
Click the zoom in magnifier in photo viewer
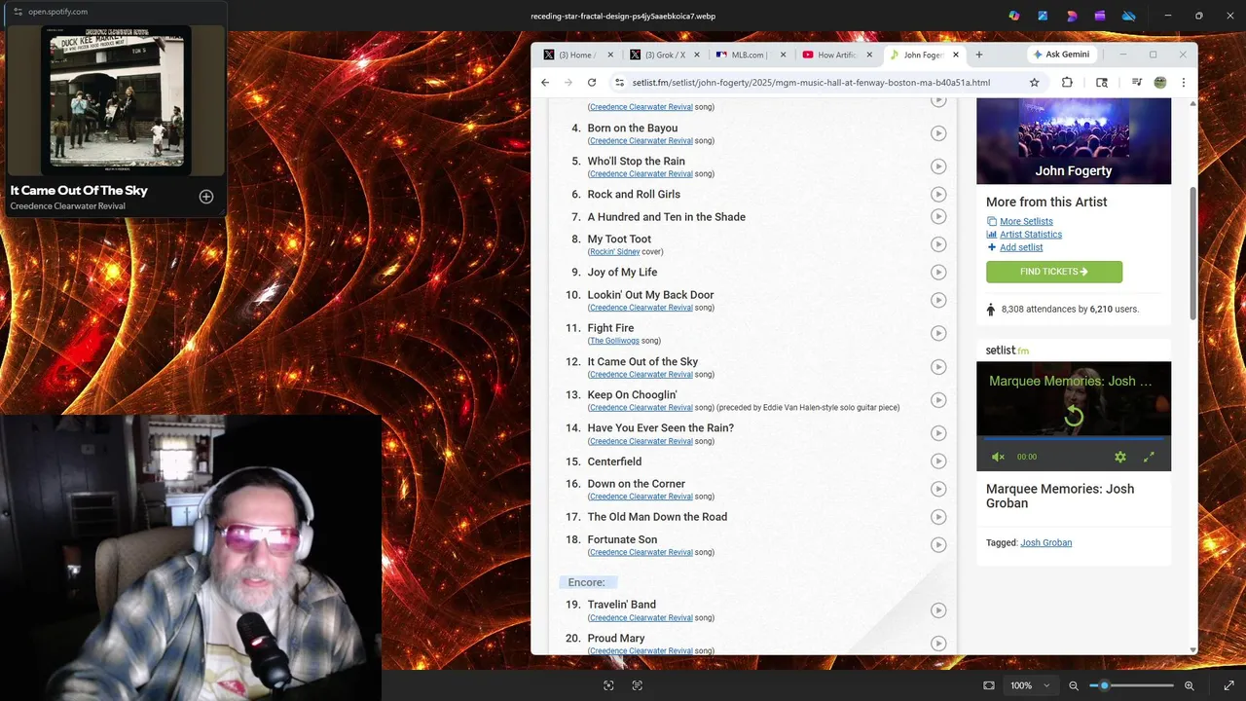[x=1189, y=685]
